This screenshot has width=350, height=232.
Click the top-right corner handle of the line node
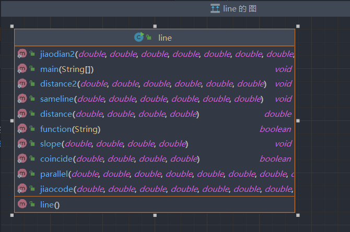coord(298,26)
